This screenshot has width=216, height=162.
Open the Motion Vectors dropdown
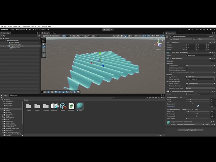(200, 84)
